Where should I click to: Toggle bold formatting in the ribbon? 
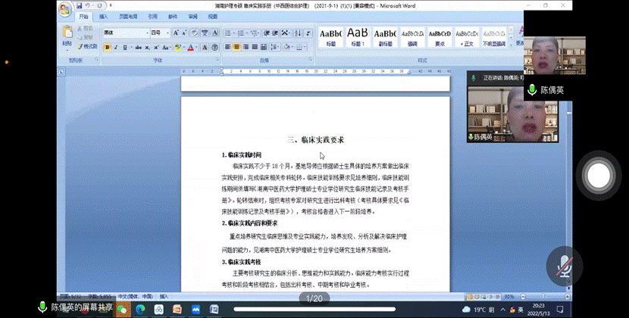pos(107,47)
